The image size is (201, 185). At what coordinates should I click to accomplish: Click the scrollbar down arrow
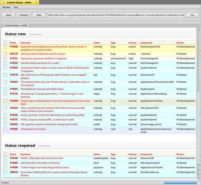(199, 178)
